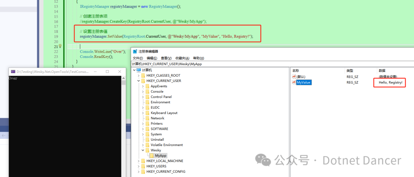This screenshot has height=177, width=414.
Task: Select the 计算机 computer icon in tree
Action: point(139,70)
